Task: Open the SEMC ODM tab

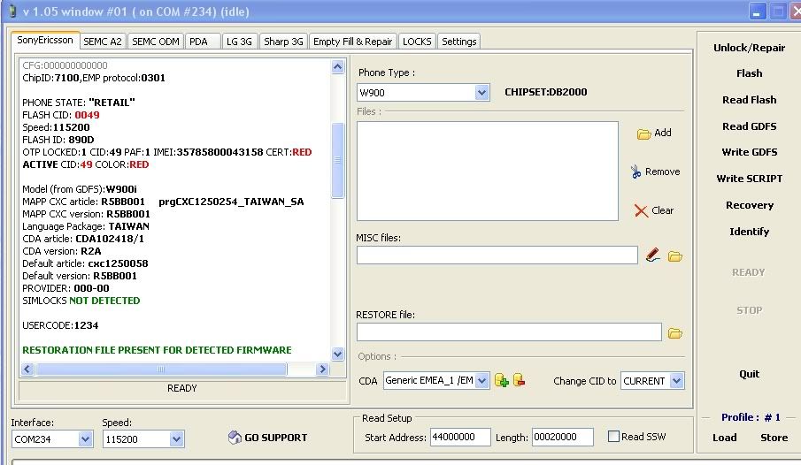Action: click(x=156, y=42)
